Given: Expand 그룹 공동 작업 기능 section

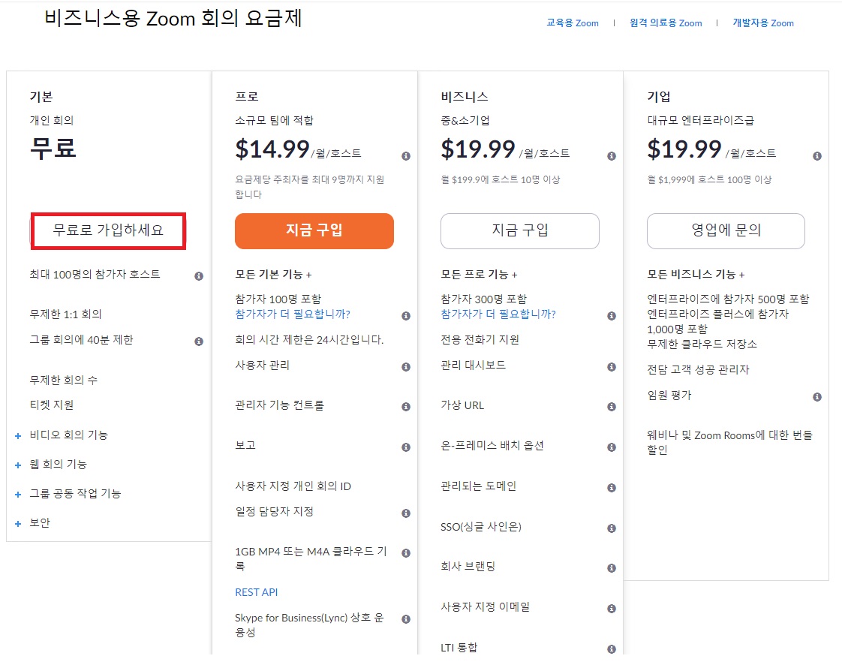Looking at the screenshot, I should 18,495.
